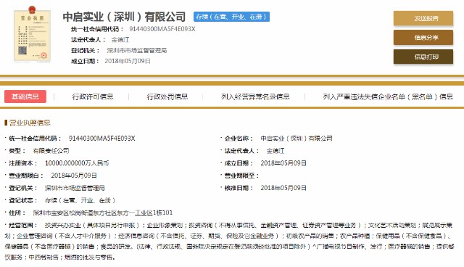Click the credit code 91440300MA5F4E093X in header
Screen dimensions: 464x267
[162, 29]
